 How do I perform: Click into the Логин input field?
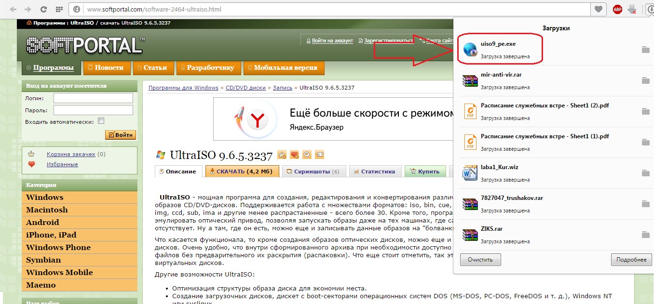tap(93, 98)
